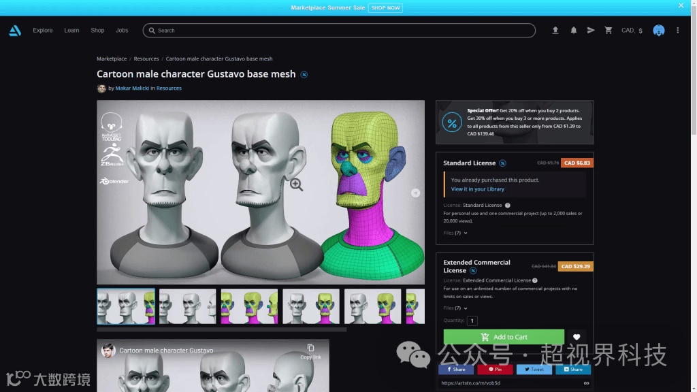This screenshot has width=697, height=392.
Task: Click the search magnifier icon
Action: click(152, 31)
